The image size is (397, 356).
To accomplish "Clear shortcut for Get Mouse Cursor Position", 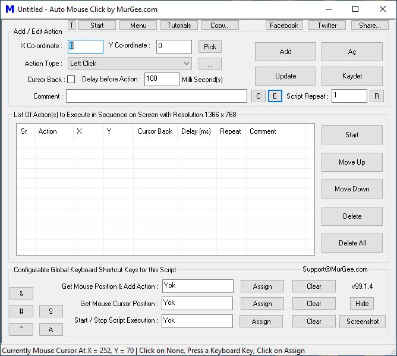I will 314,304.
